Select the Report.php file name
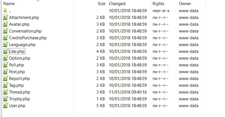 [20, 79]
